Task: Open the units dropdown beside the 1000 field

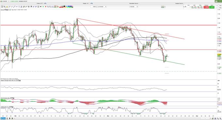Action: coord(102,7)
